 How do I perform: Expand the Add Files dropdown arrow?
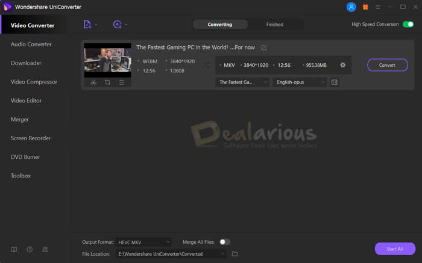point(96,25)
